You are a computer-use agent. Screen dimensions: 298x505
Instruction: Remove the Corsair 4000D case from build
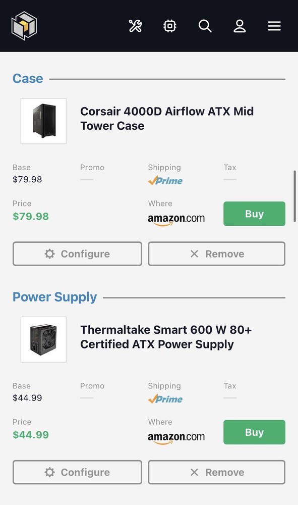(x=216, y=254)
